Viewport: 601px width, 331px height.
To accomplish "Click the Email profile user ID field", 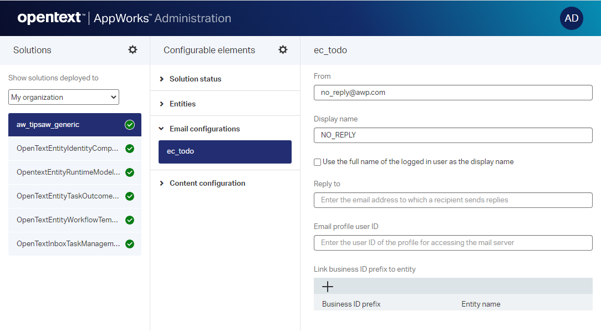I will pos(452,243).
